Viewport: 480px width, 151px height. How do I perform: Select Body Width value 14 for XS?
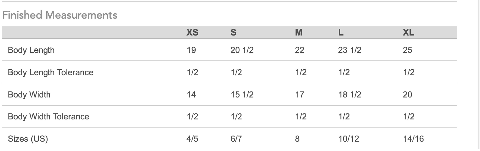(x=191, y=95)
